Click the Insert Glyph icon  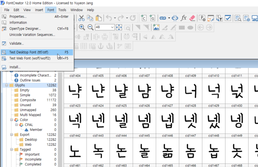pyautogui.click(x=152, y=18)
